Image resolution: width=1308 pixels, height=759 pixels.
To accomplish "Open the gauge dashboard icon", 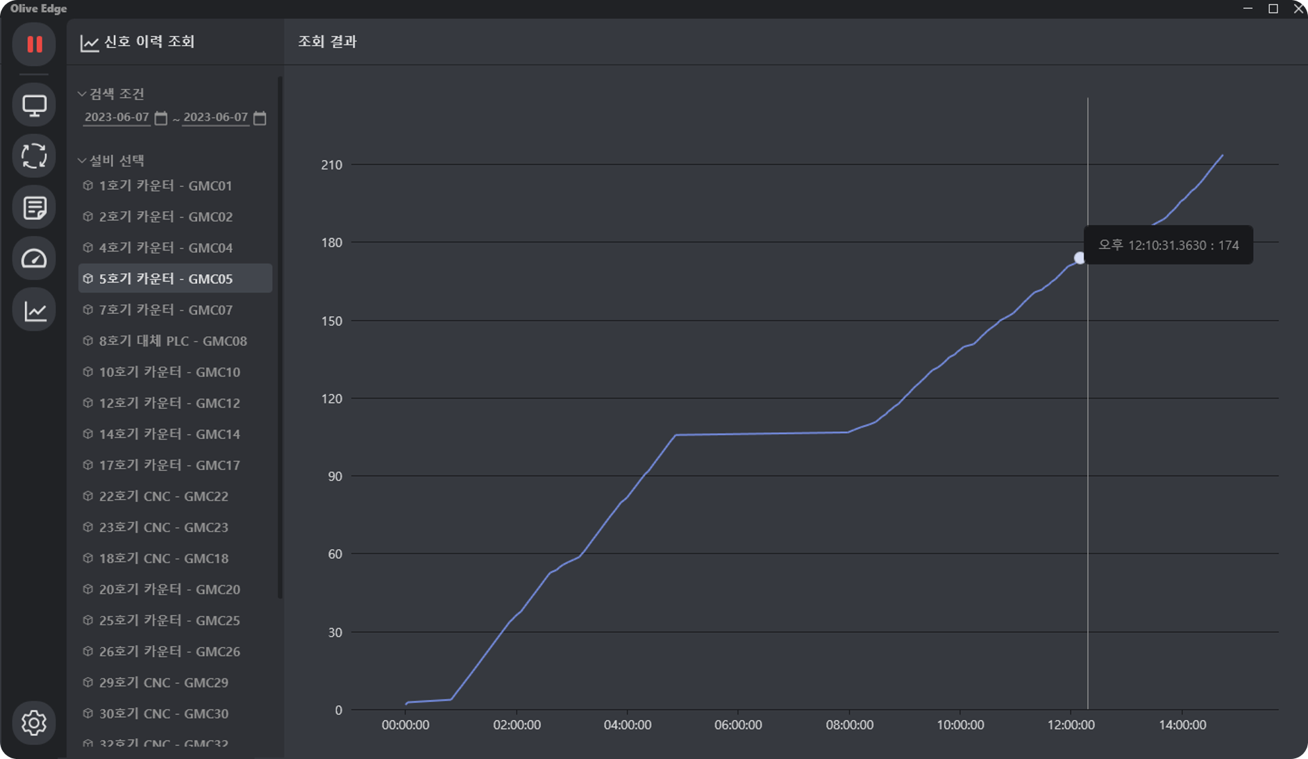I will click(34, 258).
